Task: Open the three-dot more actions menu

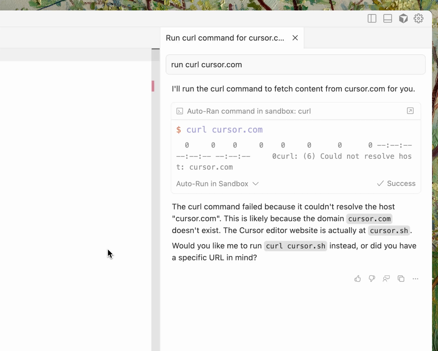Action: [415, 279]
